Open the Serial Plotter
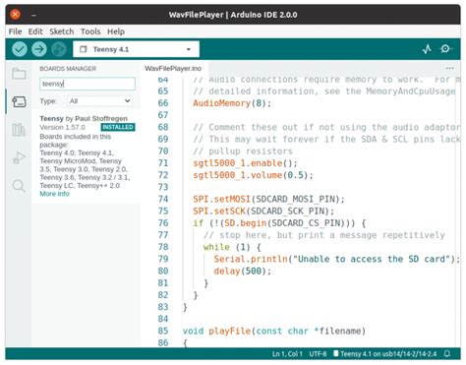This screenshot has width=466, height=365. coord(427,49)
